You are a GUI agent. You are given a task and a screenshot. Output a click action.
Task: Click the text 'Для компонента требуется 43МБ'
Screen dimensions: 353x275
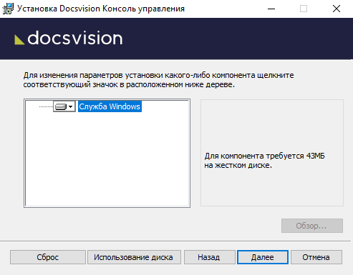(264, 156)
